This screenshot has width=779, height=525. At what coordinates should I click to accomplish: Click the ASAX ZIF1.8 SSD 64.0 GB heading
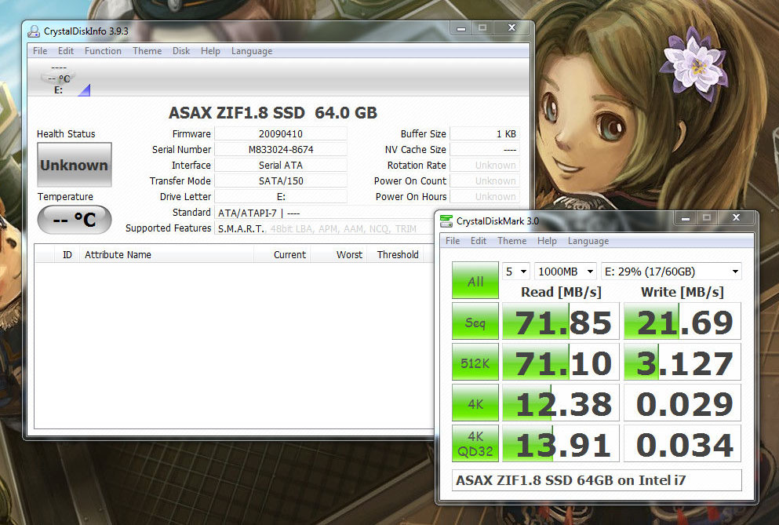(273, 113)
